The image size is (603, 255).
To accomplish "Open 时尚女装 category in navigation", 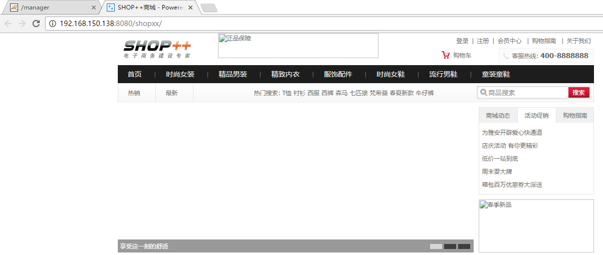I will point(180,74).
